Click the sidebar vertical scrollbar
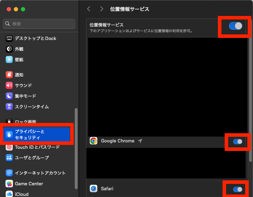This screenshot has width=253, height=197. 76,149
